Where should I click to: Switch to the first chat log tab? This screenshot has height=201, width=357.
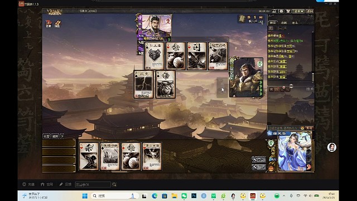pyautogui.click(x=273, y=22)
